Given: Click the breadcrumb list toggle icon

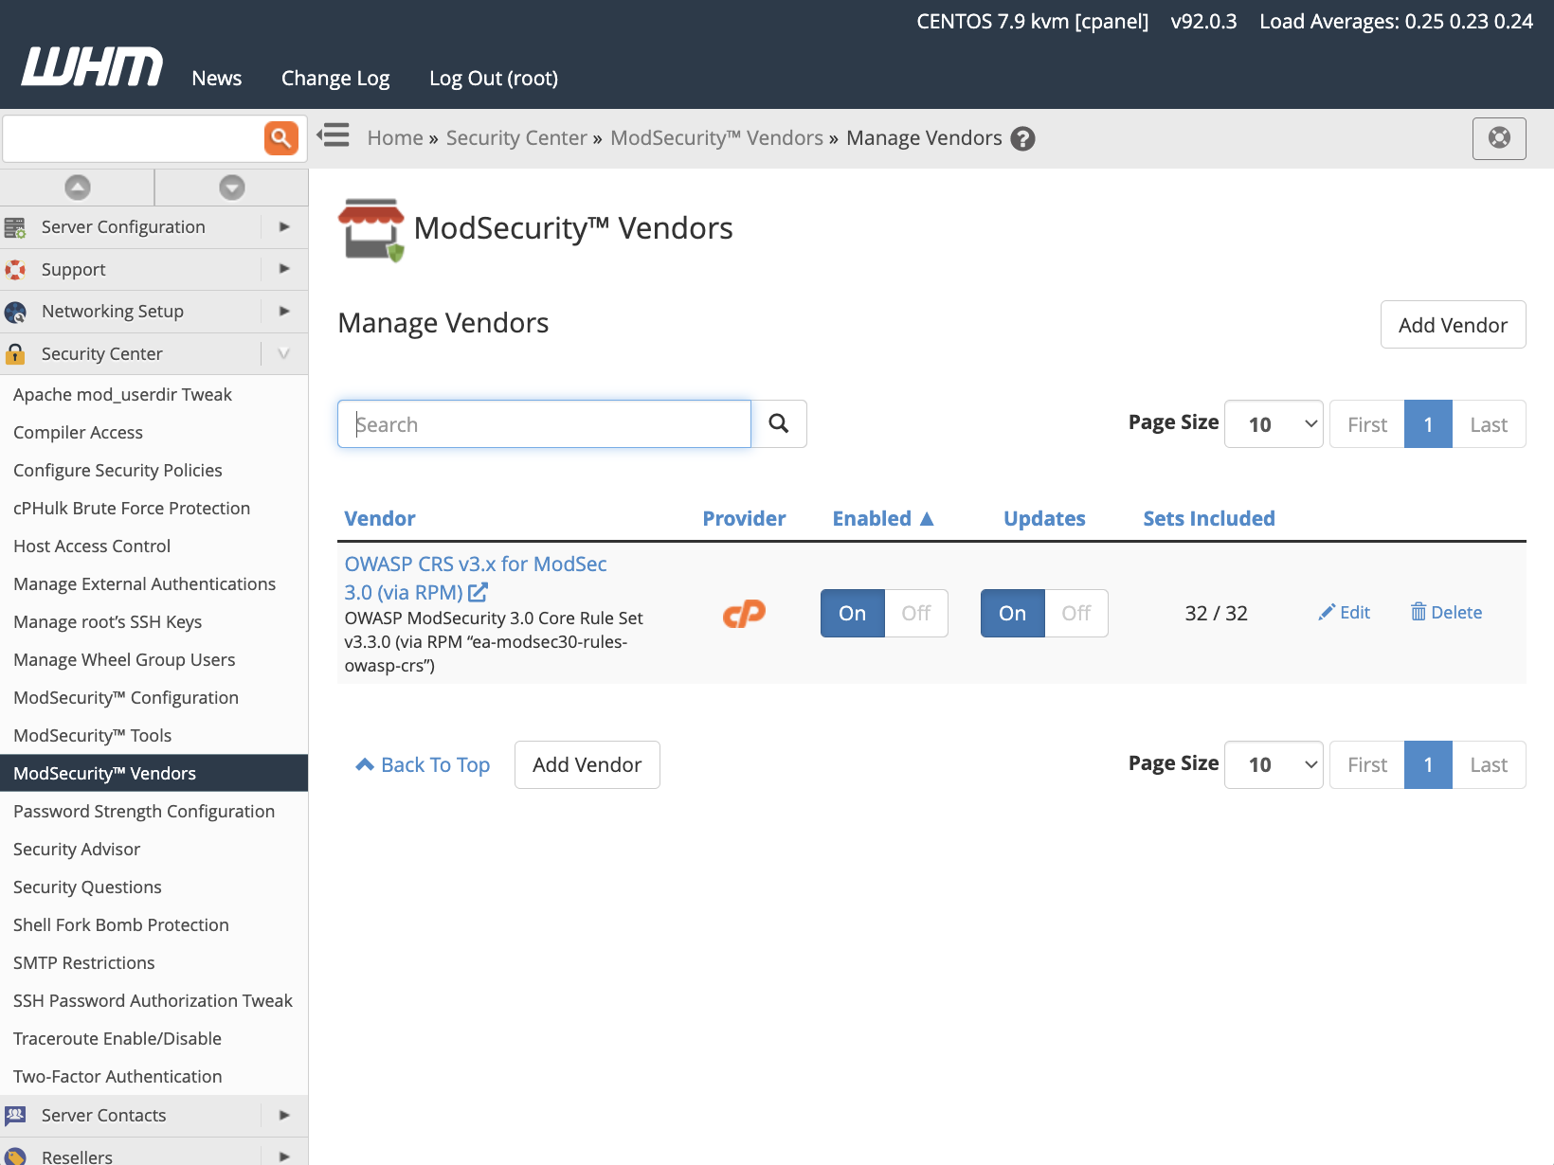Looking at the screenshot, I should (x=333, y=135).
